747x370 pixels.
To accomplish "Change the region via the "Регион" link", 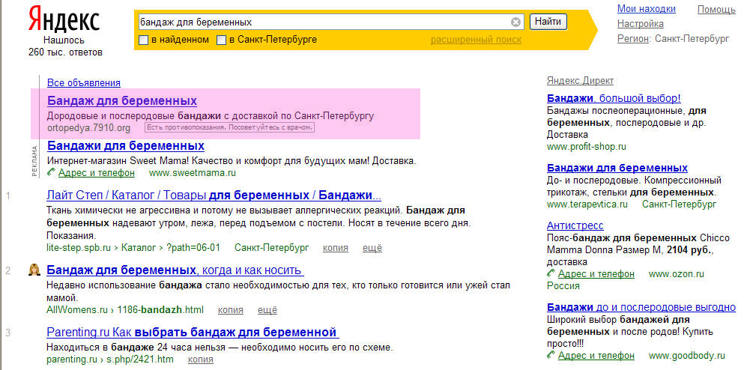I will [633, 38].
